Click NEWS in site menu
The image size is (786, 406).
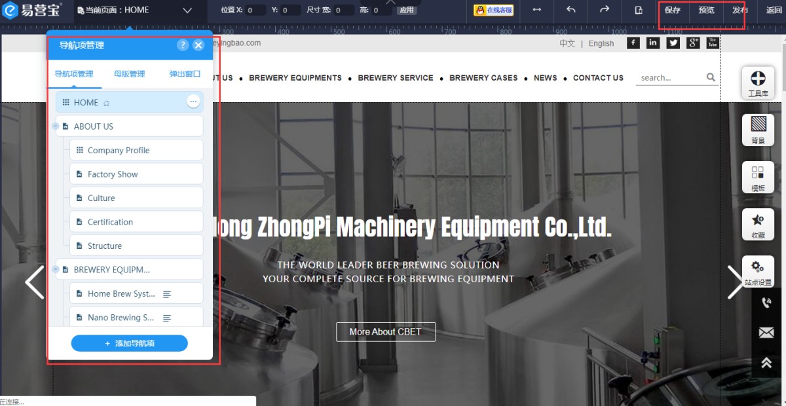click(x=546, y=77)
